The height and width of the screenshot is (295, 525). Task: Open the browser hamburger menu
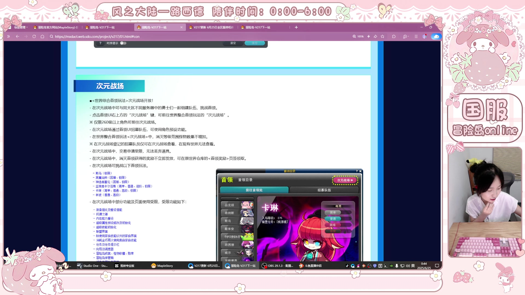point(416,36)
